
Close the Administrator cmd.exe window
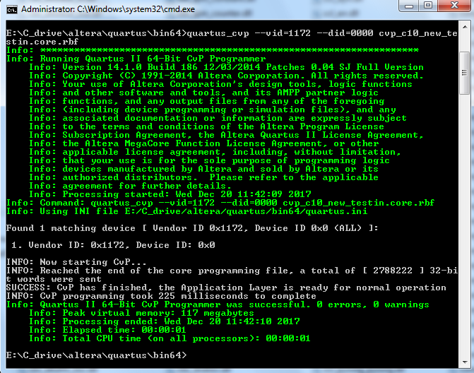454,6
